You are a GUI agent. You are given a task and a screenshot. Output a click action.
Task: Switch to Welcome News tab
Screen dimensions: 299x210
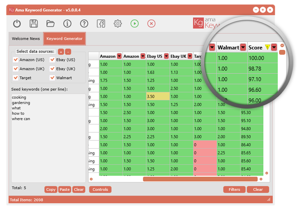pyautogui.click(x=26, y=39)
